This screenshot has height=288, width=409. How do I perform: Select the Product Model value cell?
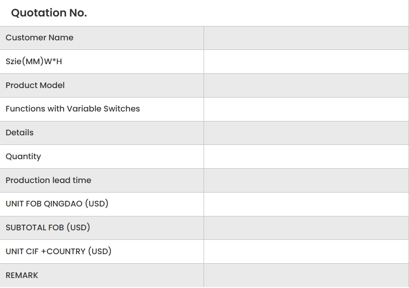(306, 85)
